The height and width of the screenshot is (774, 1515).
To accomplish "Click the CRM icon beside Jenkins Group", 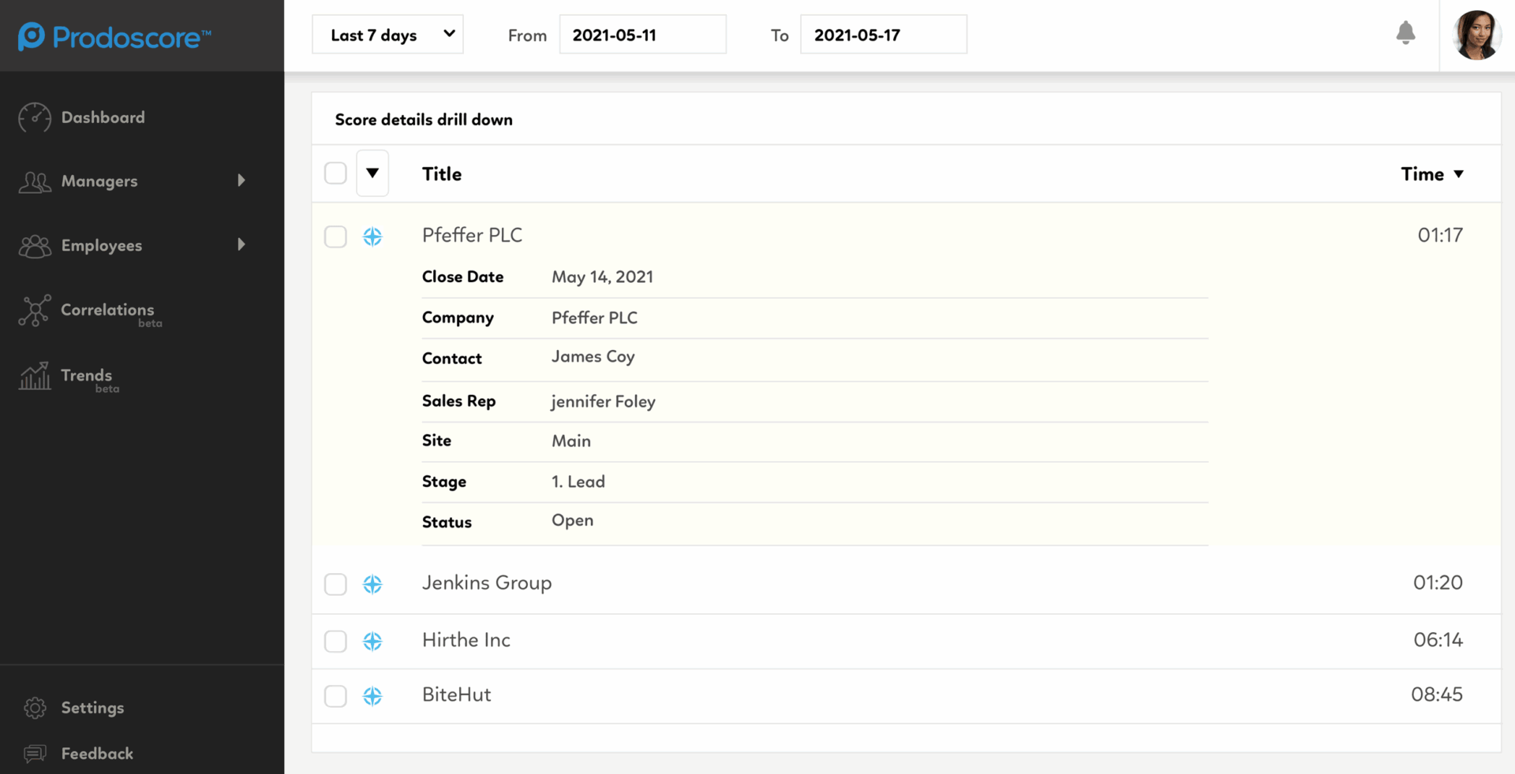I will pos(372,584).
